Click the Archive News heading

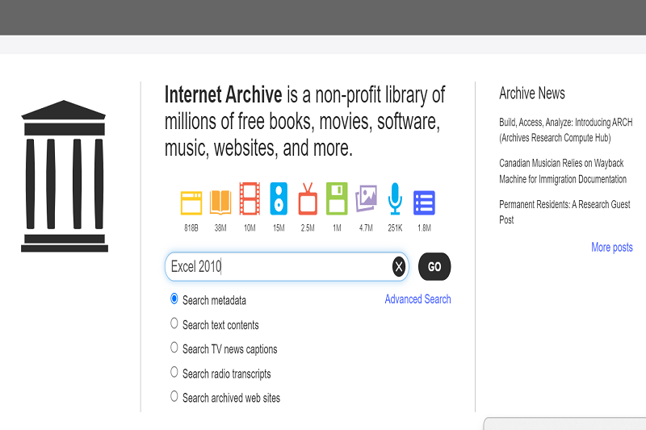point(532,94)
